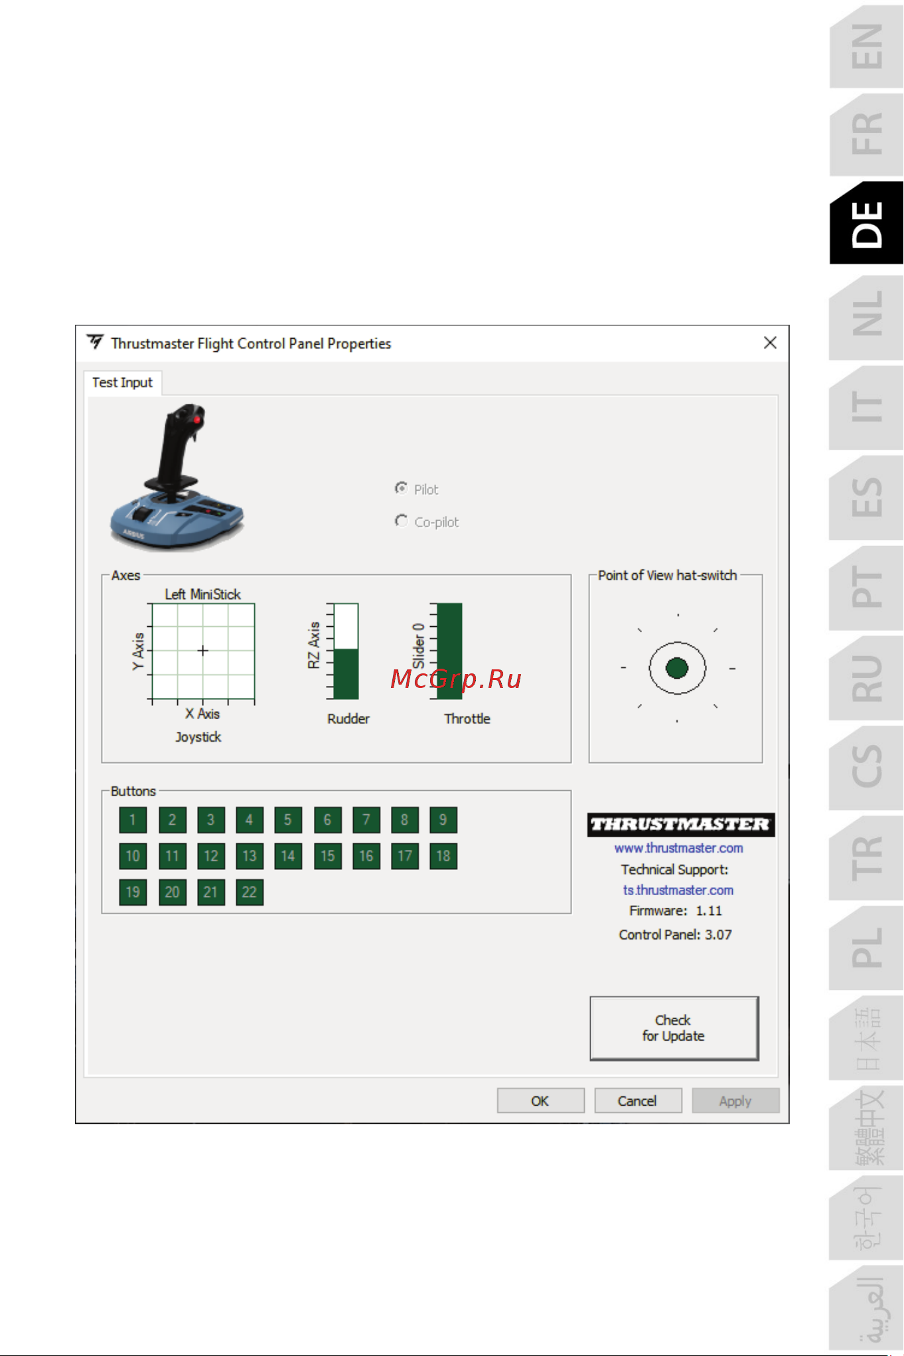Click button indicator 15
Screen dimensions: 904x1356
[327, 856]
